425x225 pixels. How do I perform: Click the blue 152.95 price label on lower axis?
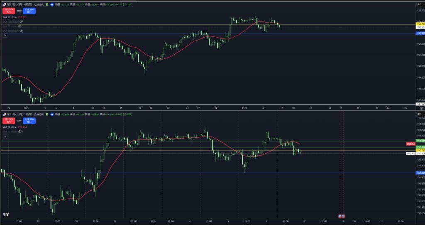pos(420,173)
